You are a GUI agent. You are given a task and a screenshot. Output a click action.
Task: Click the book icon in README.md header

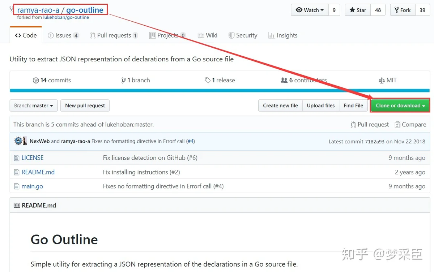17,205
